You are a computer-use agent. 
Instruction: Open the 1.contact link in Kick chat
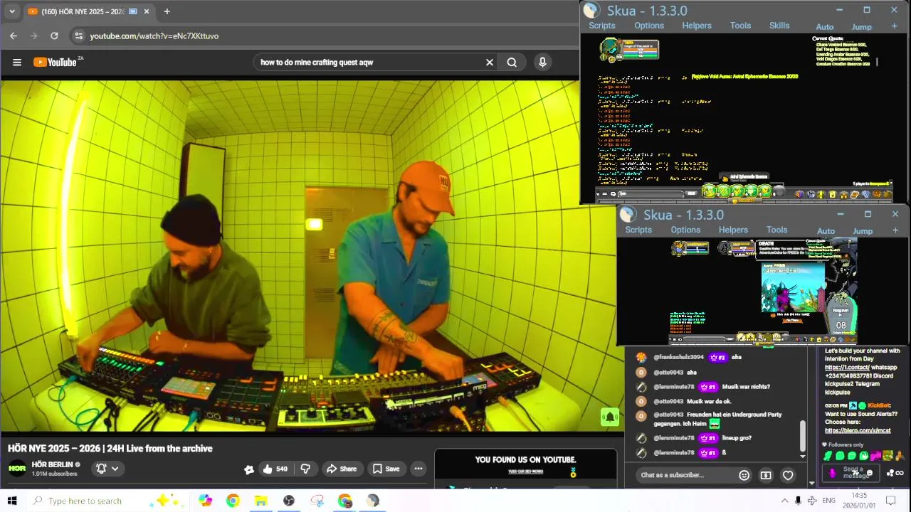coord(847,368)
